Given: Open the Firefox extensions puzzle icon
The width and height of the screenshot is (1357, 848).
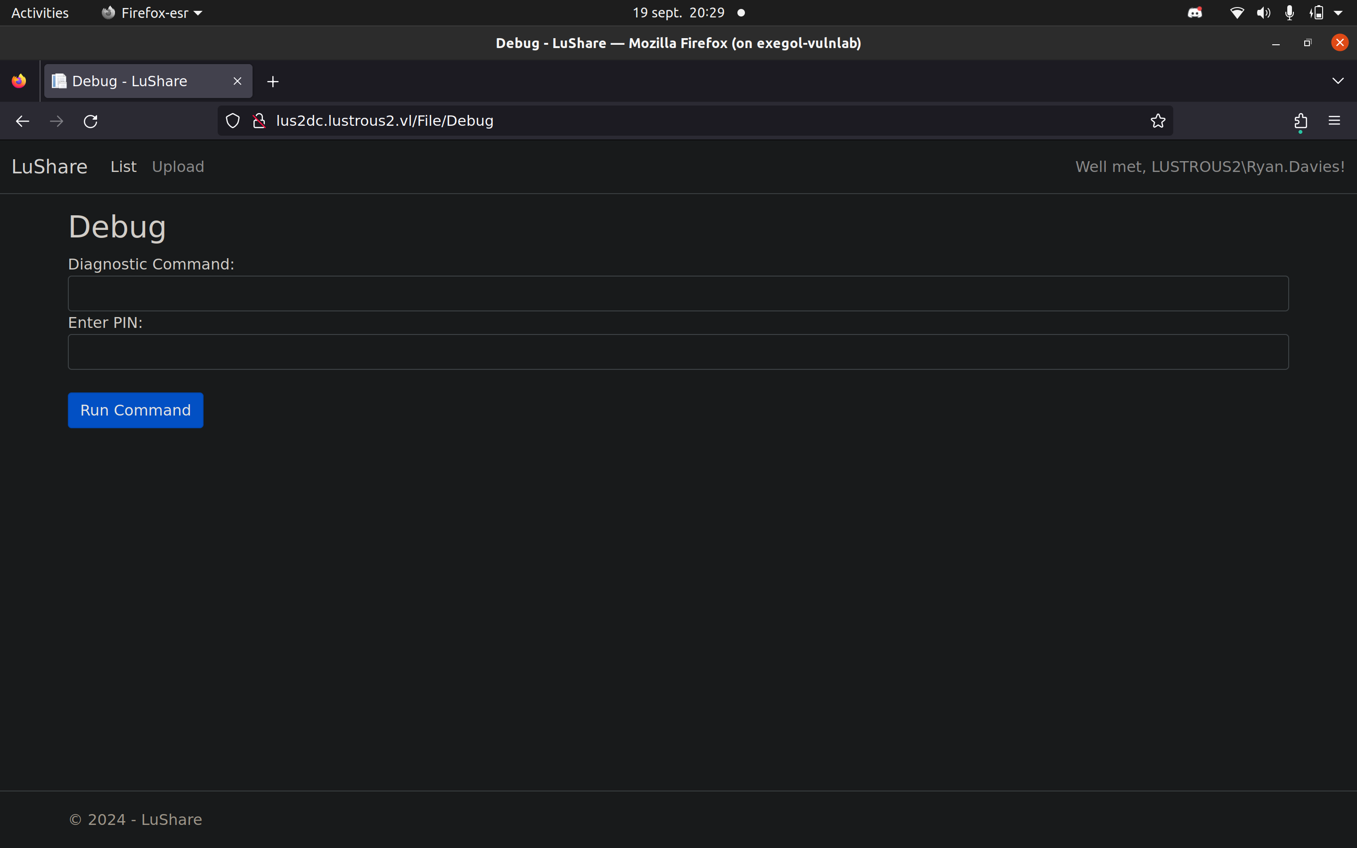Looking at the screenshot, I should coord(1301,121).
